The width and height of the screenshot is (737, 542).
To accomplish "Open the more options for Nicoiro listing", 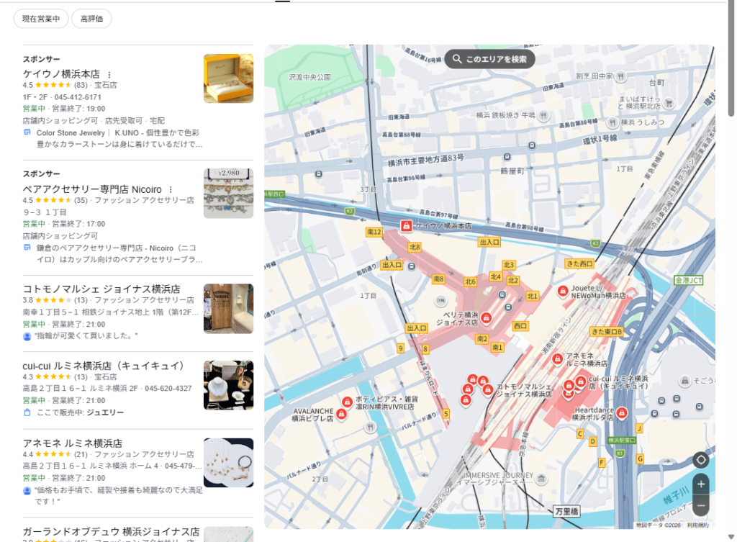I will 171,189.
